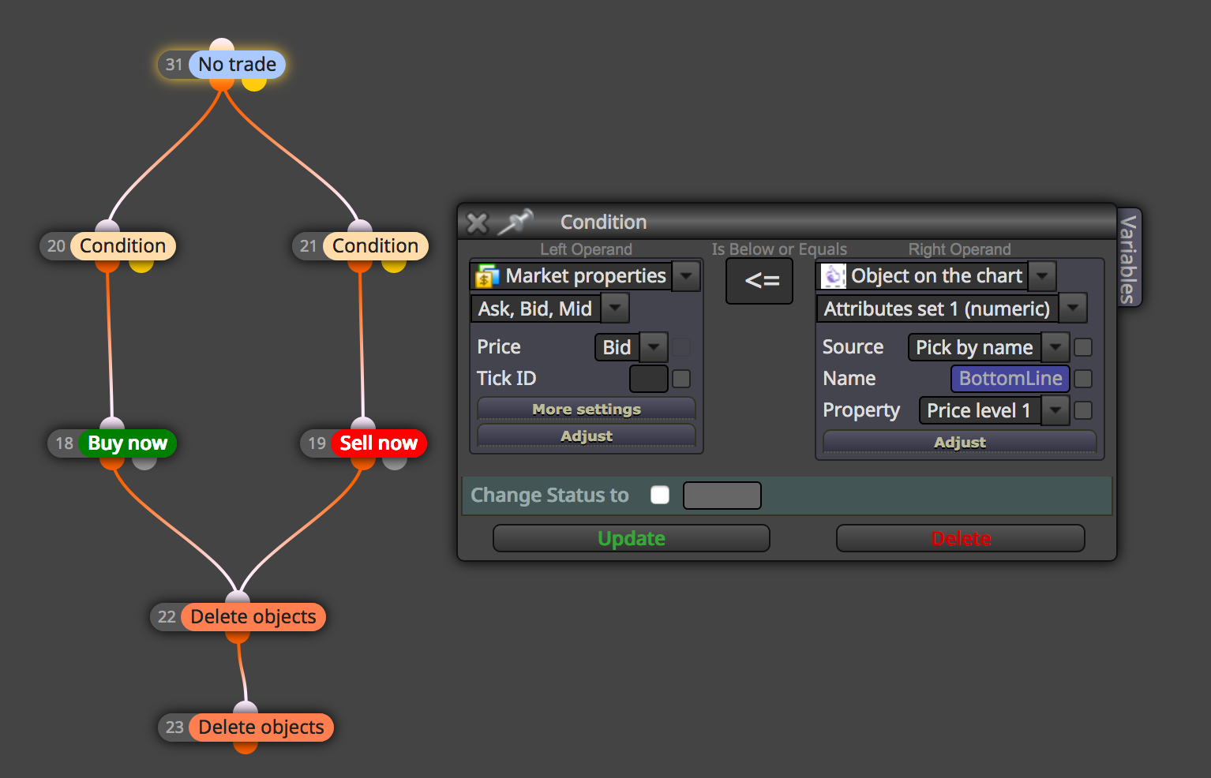Viewport: 1211px width, 778px height.
Task: Expand the Ask, Bid, Mid dropdown
Action: point(615,308)
